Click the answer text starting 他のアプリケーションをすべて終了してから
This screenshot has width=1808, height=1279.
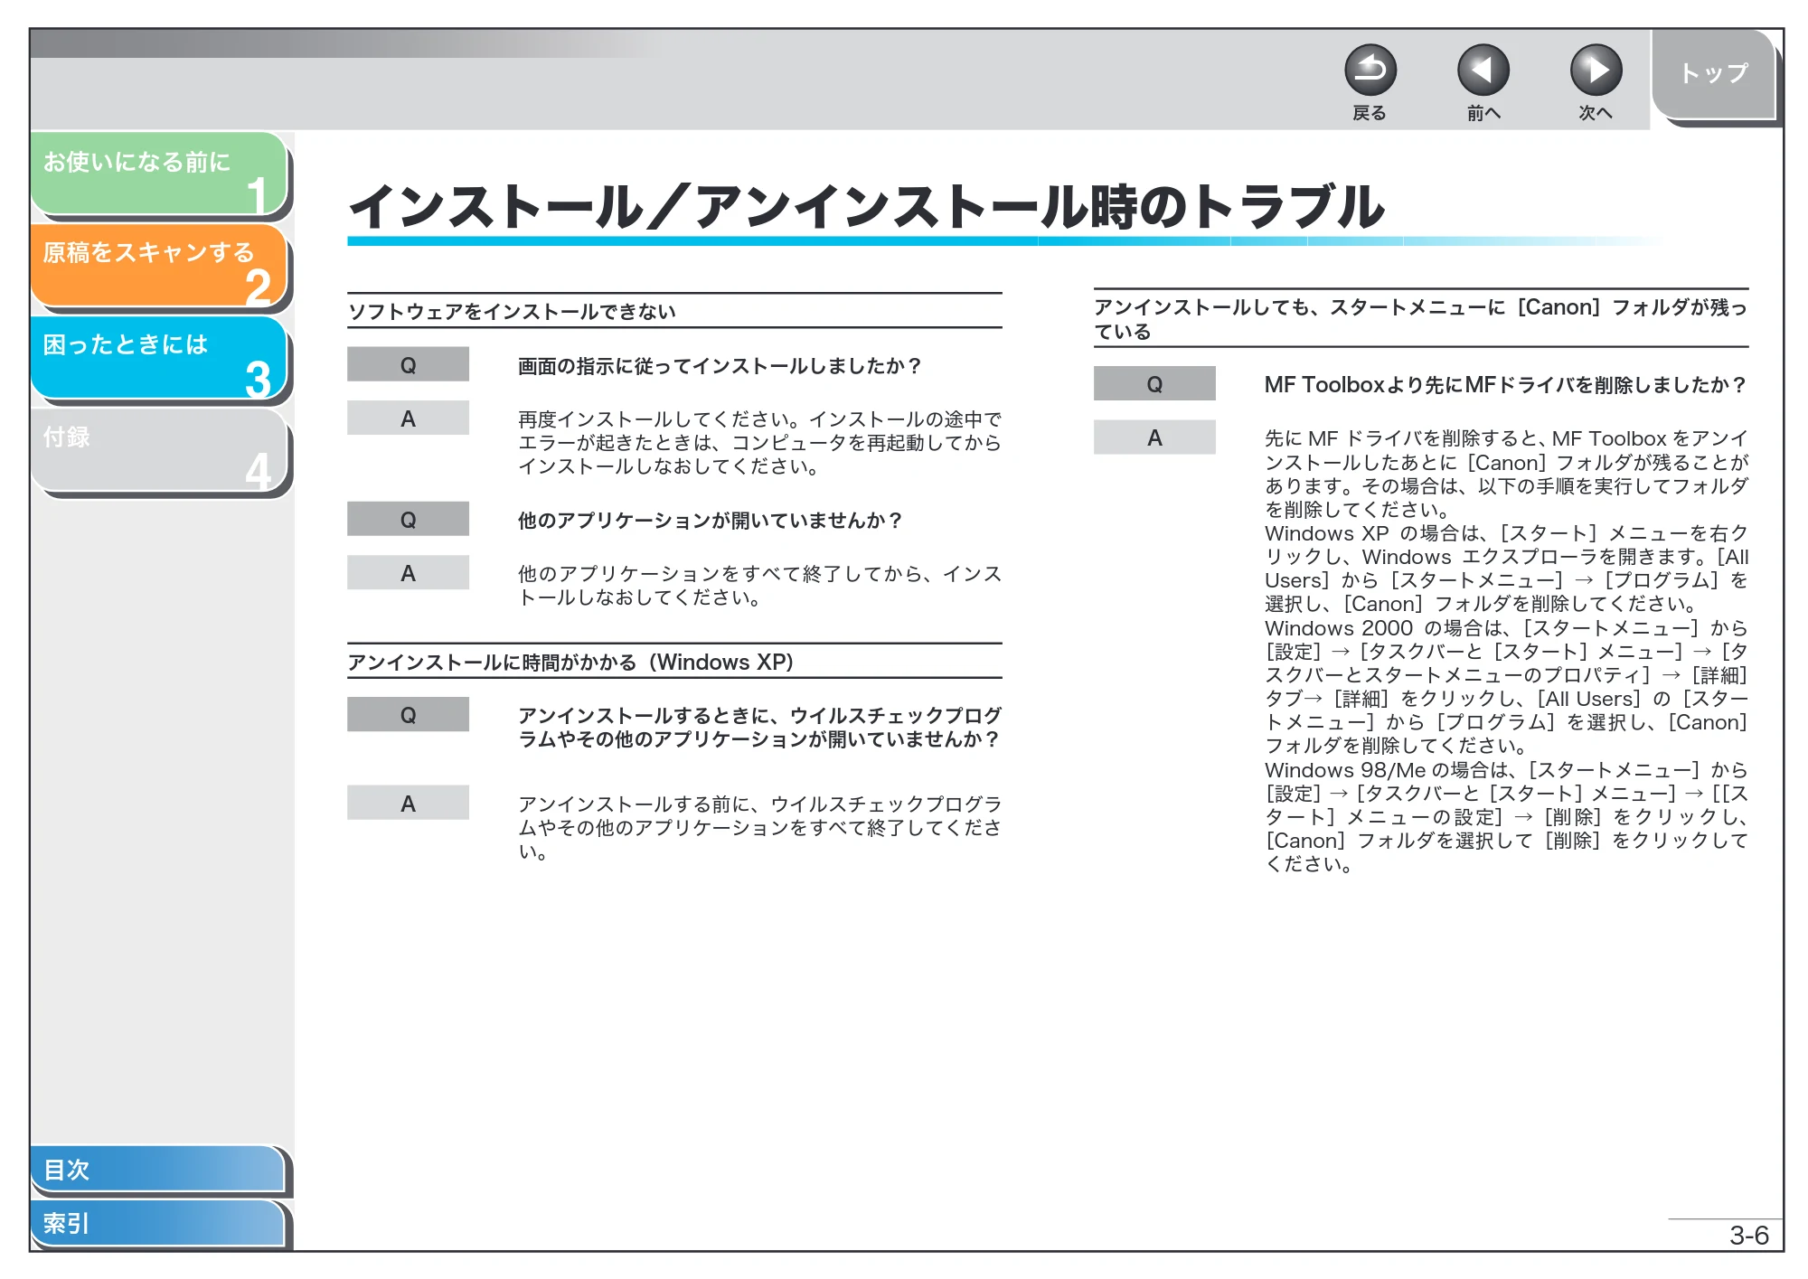coord(759,586)
